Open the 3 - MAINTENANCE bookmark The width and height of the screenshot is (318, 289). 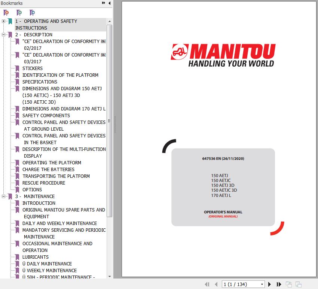click(35, 197)
